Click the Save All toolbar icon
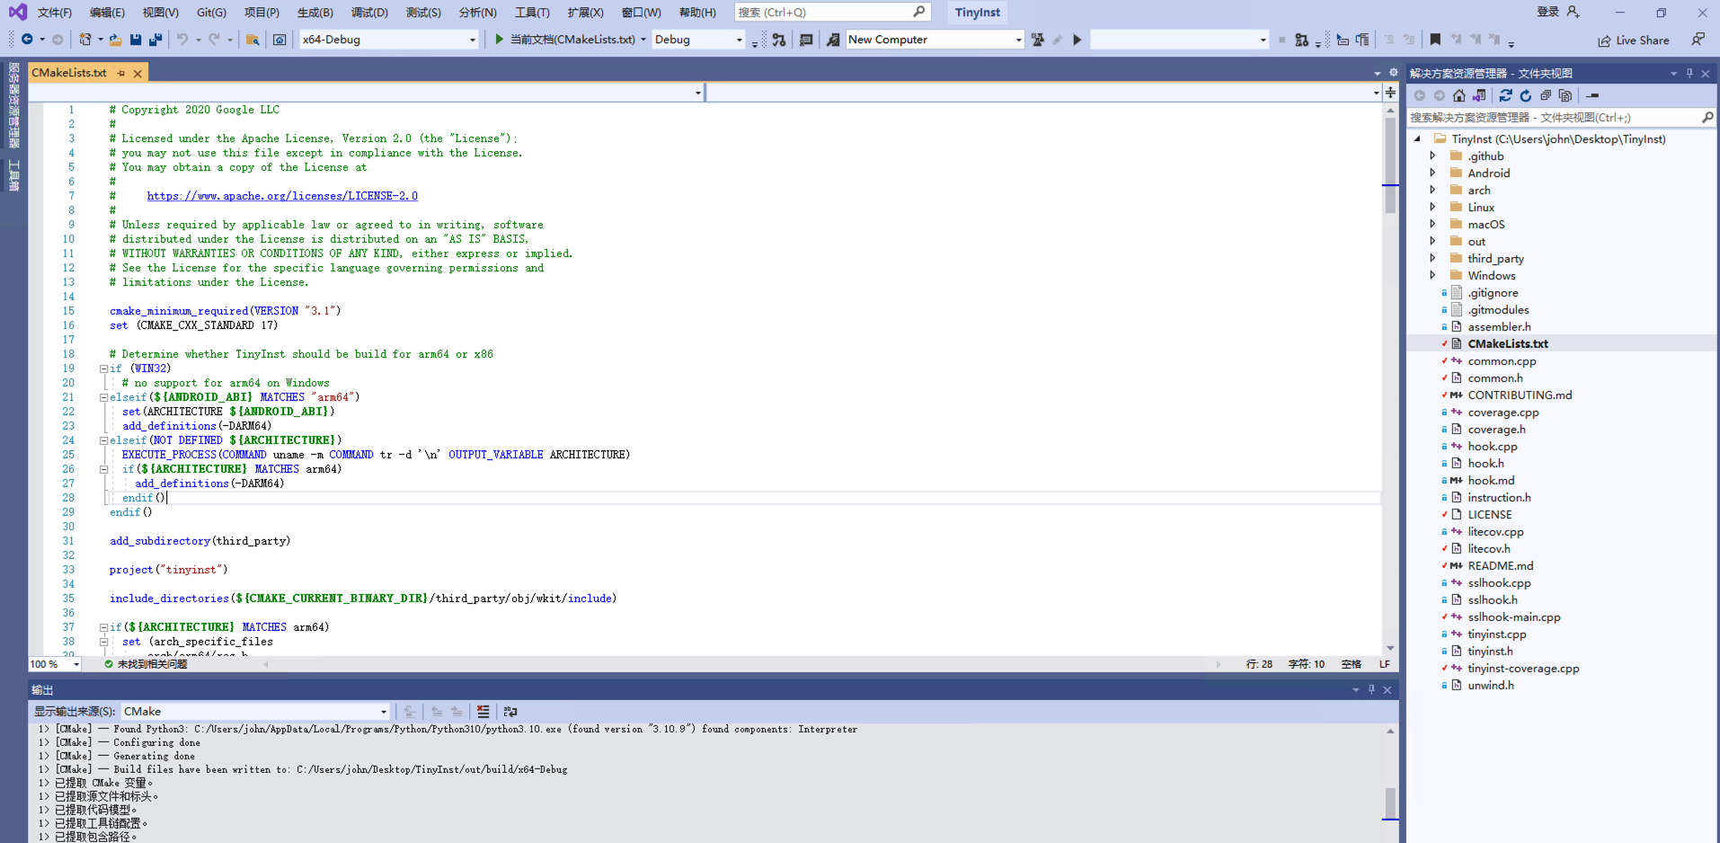This screenshot has height=843, width=1720. tap(155, 40)
